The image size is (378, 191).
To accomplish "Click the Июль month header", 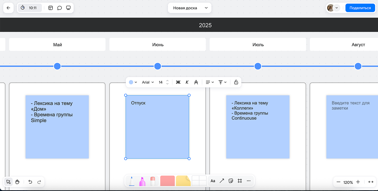I will click(x=258, y=44).
